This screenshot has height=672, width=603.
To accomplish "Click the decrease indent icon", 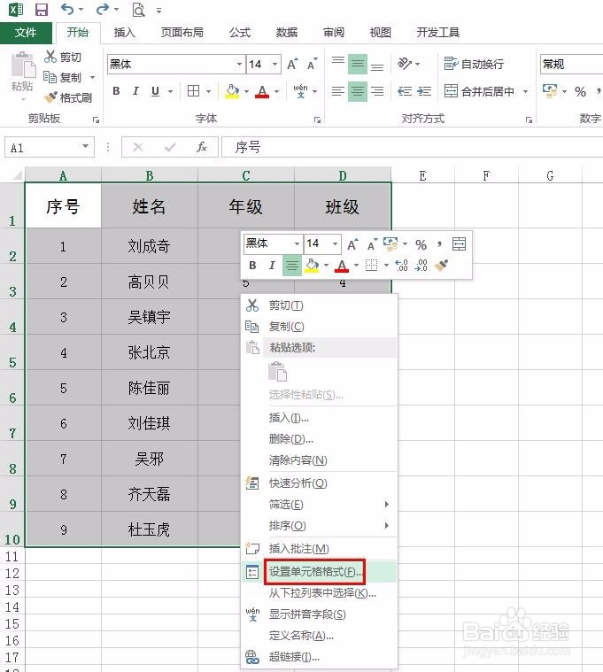I will (x=405, y=91).
